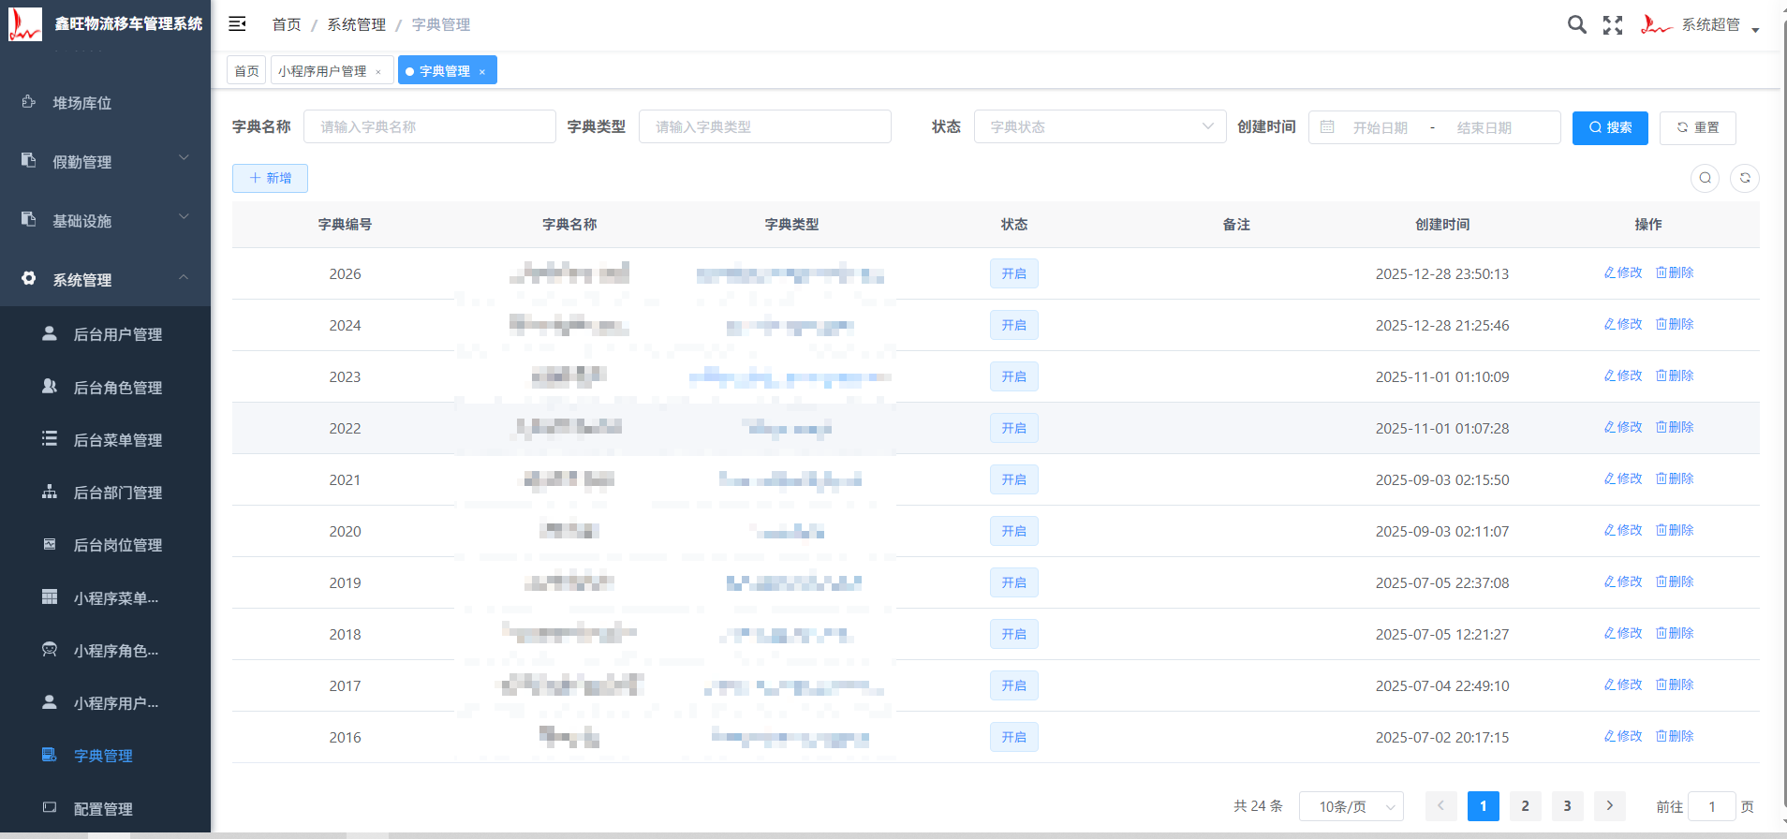This screenshot has width=1787, height=839.
Task: Open 后台岗位管理 menu item
Action: 105,545
